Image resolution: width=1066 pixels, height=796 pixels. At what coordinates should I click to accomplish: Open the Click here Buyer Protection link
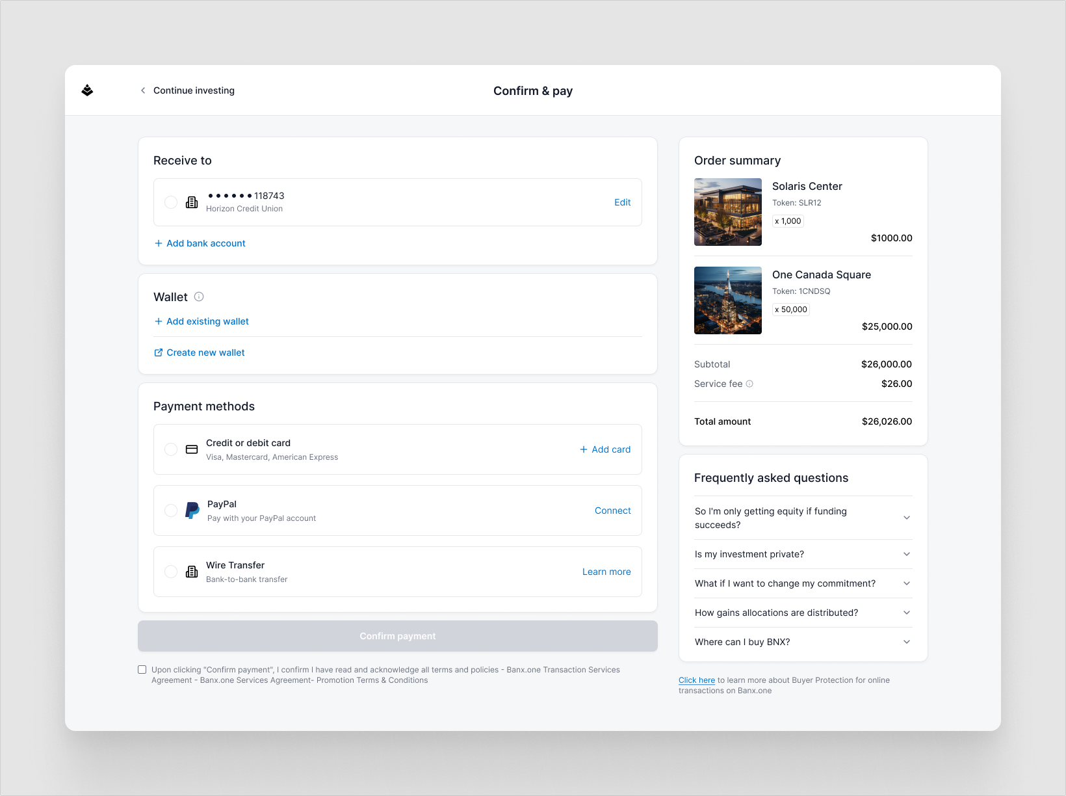pyautogui.click(x=697, y=680)
